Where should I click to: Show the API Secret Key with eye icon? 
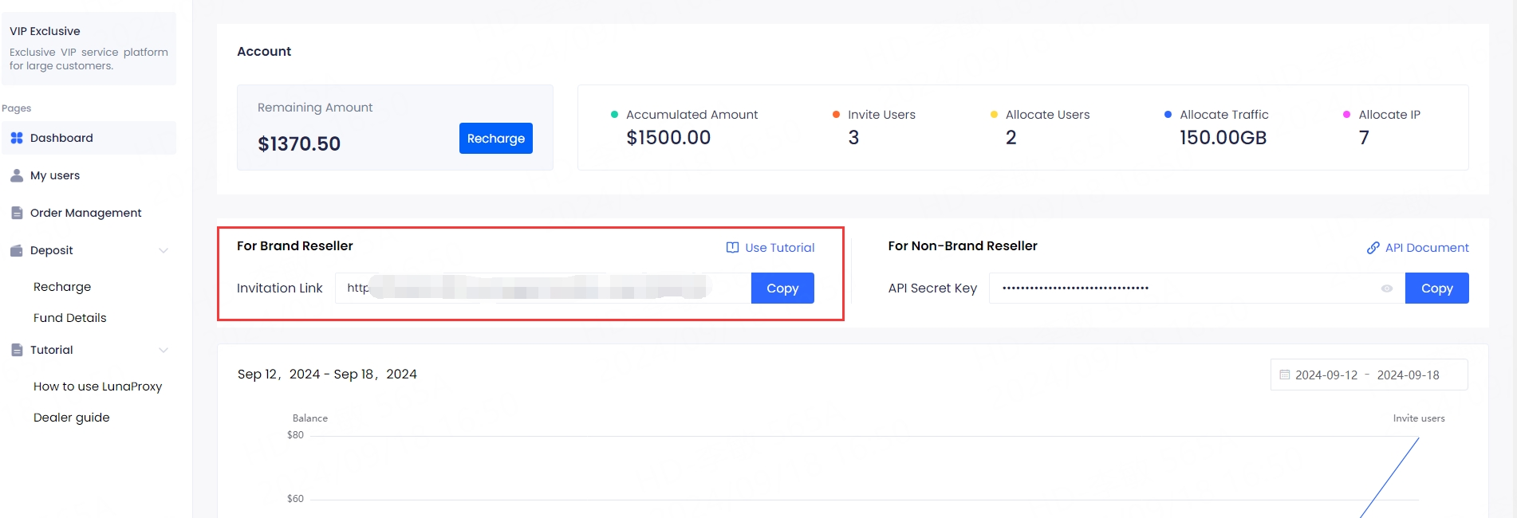[x=1387, y=288]
